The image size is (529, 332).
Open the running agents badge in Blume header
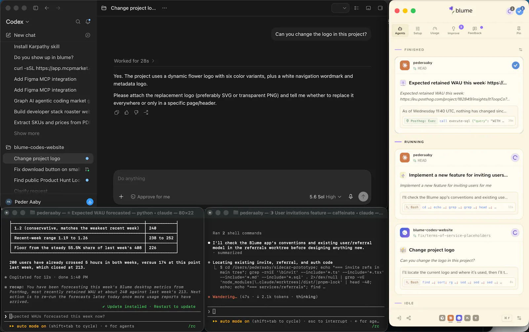click(510, 11)
